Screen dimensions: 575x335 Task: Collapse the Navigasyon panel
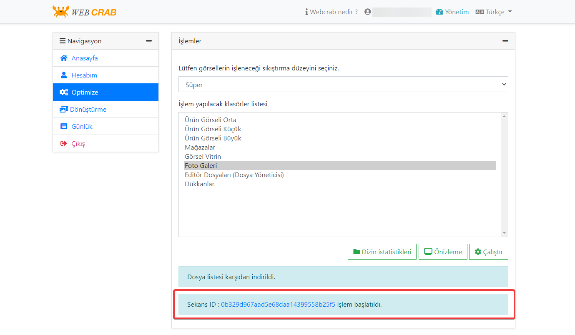[149, 41]
